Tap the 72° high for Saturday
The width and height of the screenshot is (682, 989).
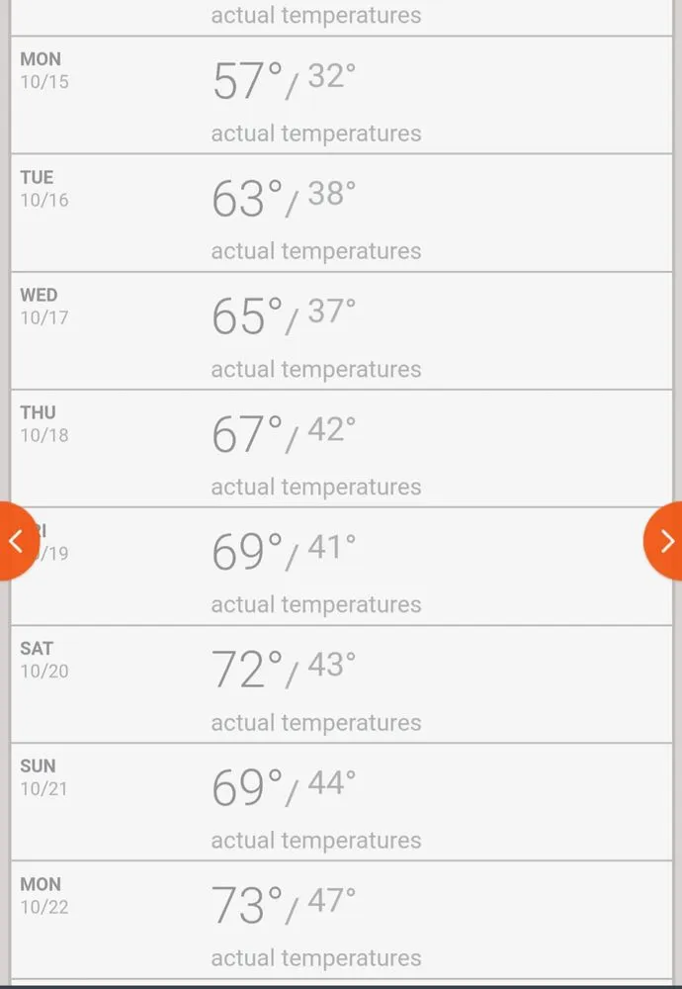(247, 671)
